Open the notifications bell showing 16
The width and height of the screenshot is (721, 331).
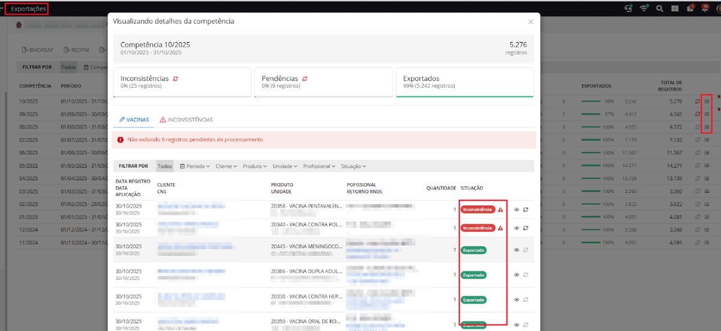[x=705, y=8]
